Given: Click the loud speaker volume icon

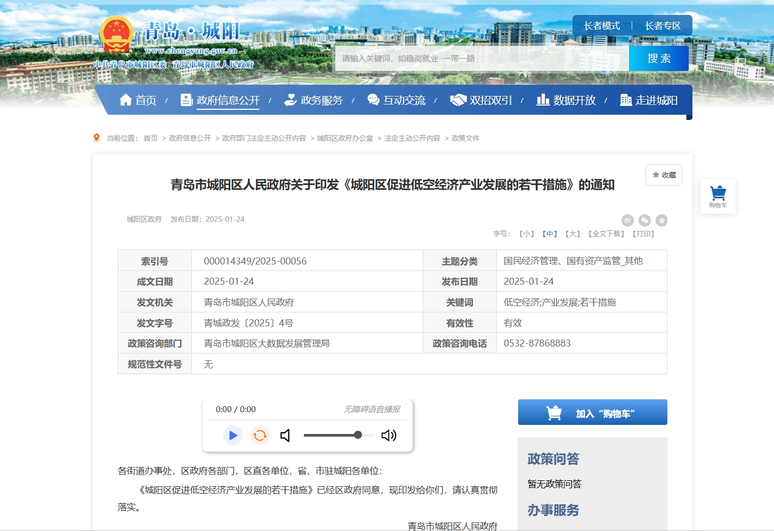Looking at the screenshot, I should coord(389,436).
